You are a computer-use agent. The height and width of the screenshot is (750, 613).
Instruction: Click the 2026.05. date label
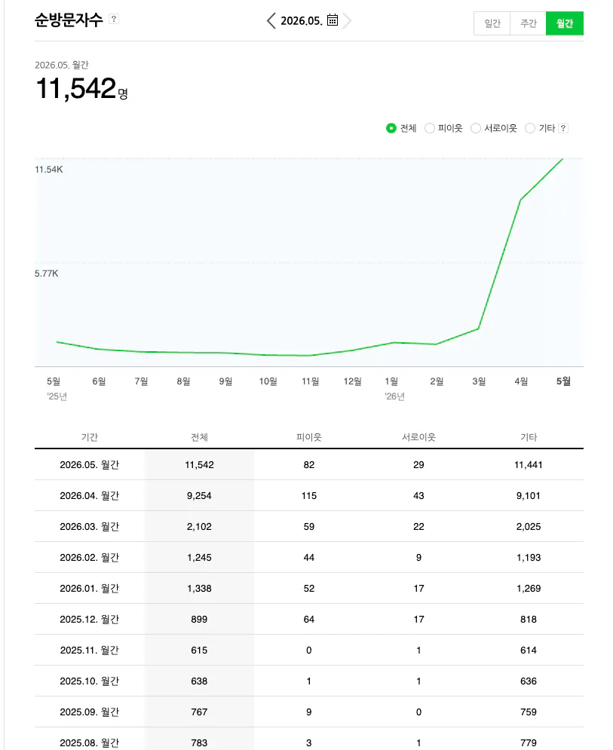tap(302, 20)
